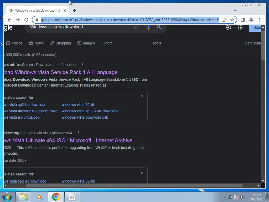Open options for the archive.org result
This screenshot has height=202, width=269.
tap(78, 133)
